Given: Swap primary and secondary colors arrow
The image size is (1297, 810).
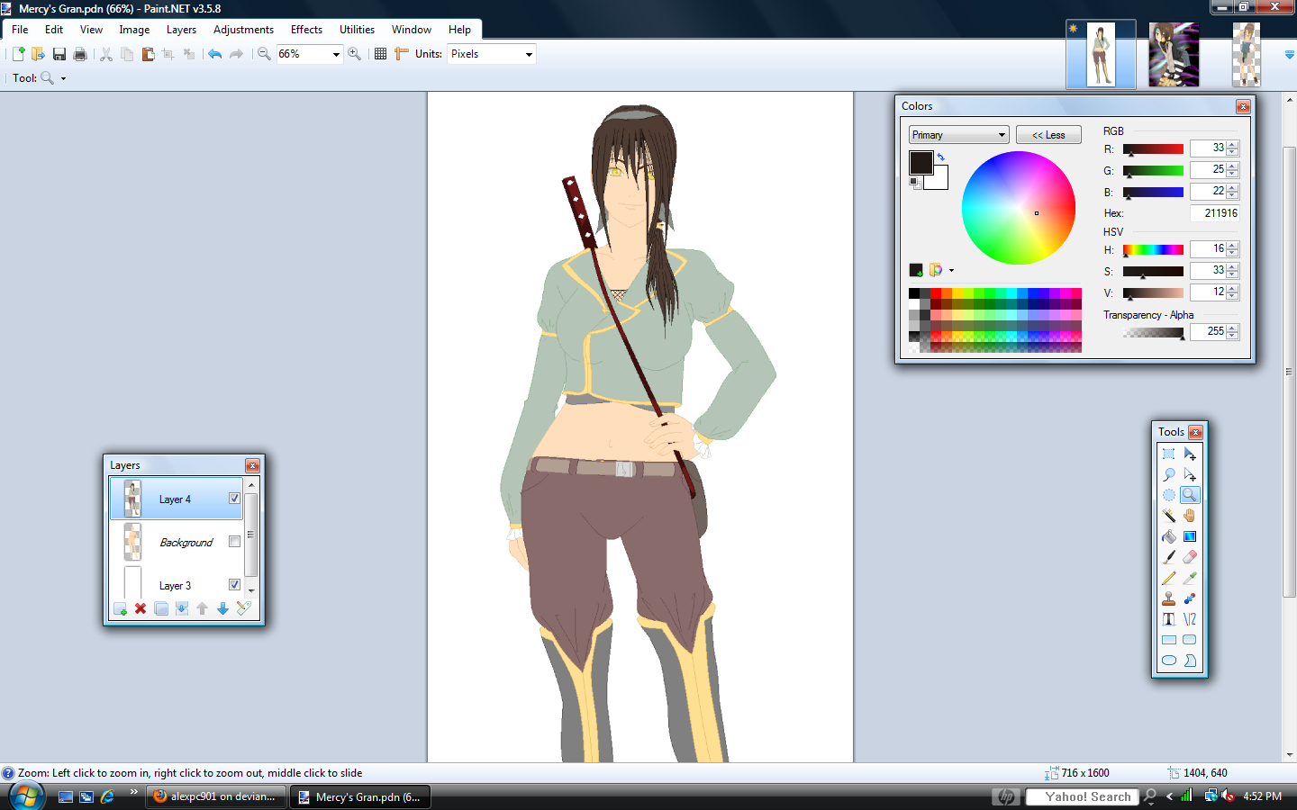Looking at the screenshot, I should click(x=941, y=157).
